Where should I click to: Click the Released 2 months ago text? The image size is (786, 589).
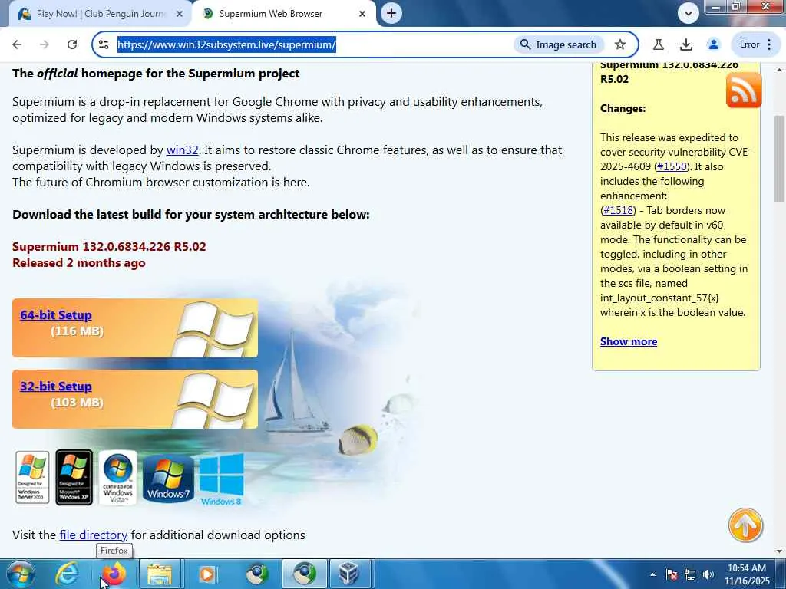[x=79, y=263]
